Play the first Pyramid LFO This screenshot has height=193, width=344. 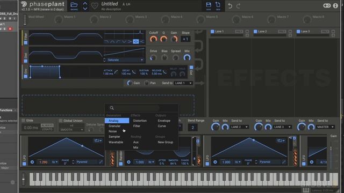[32, 162]
